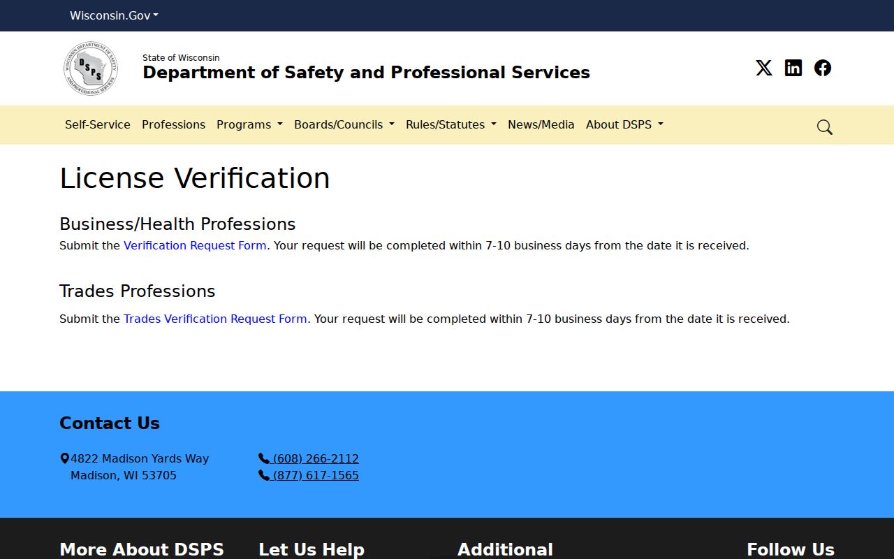Click the 4822 Madison Yards Way address
Screen dimensions: 894x559
(x=140, y=458)
